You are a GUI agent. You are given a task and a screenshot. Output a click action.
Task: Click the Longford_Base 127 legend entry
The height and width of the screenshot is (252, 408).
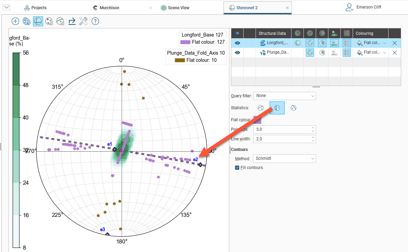[202, 38]
